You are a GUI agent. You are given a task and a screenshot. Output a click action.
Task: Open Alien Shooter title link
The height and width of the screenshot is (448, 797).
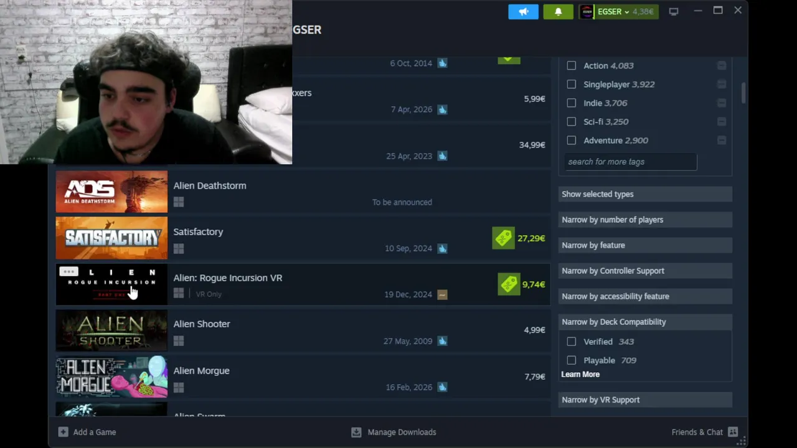tap(202, 324)
